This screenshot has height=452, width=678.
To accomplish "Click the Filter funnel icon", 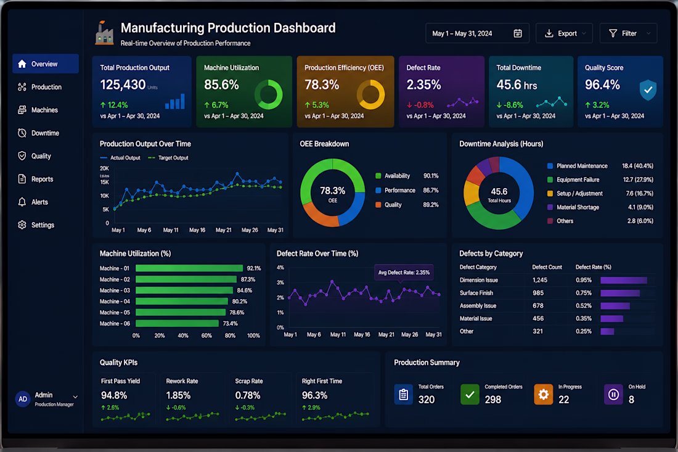I will coord(613,33).
